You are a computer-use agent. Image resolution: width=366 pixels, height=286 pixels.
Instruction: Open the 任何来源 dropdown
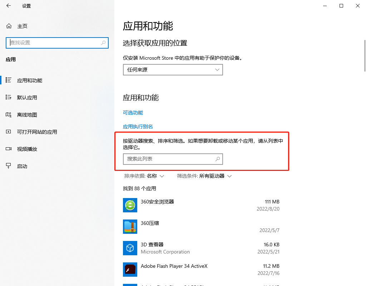coord(173,70)
